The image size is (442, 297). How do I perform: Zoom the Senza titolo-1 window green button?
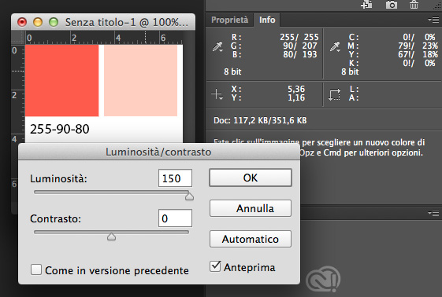coord(54,22)
